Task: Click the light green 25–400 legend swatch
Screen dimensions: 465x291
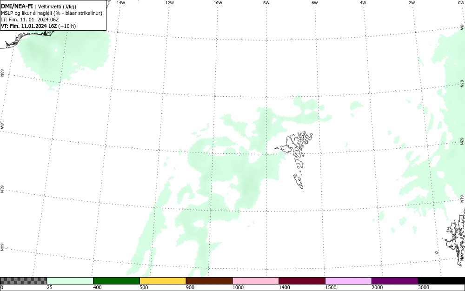Action: point(70,281)
